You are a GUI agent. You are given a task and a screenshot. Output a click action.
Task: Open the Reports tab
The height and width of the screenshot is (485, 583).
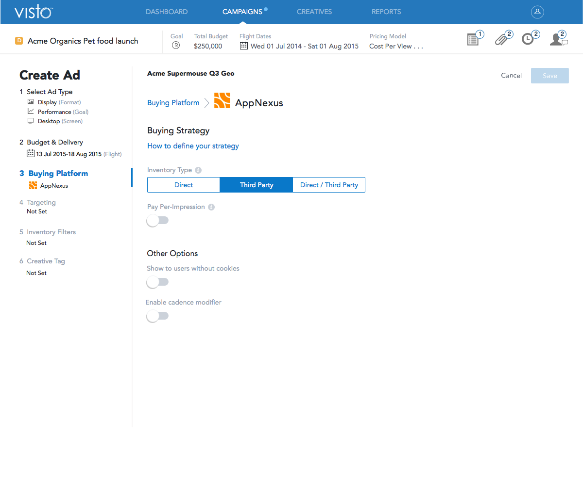[386, 12]
